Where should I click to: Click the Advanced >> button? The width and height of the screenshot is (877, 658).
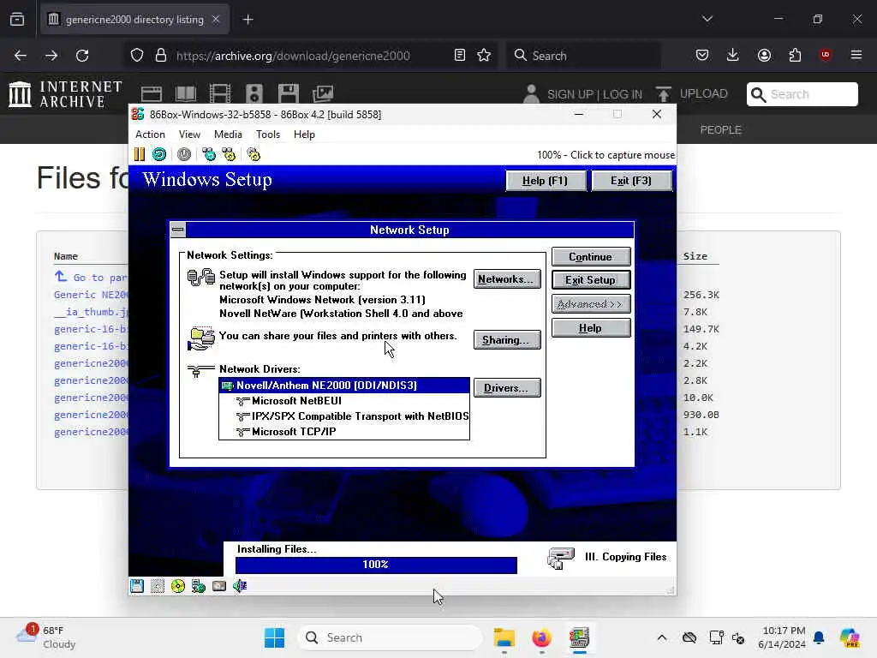point(591,304)
